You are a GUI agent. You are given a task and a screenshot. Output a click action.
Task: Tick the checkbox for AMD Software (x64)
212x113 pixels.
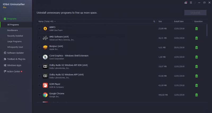pos(39,38)
